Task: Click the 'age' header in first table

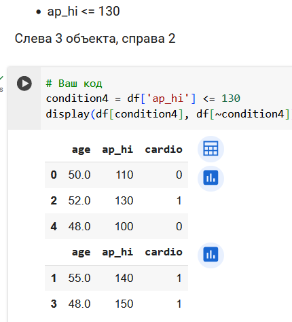Action: click(x=81, y=149)
